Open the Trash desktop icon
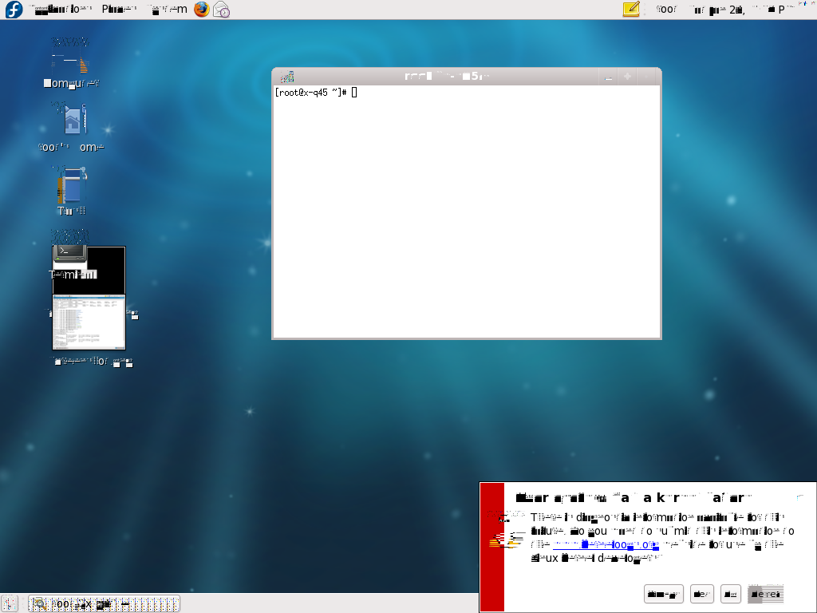817x613 pixels. click(x=71, y=187)
